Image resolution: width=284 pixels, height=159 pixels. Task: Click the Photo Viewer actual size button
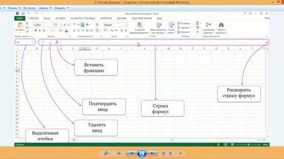119,153
